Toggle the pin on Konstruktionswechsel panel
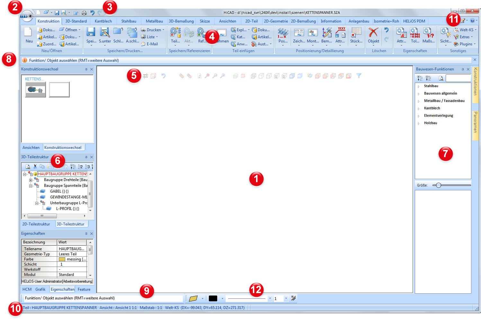This screenshot has height=319, width=481. tap(86, 69)
